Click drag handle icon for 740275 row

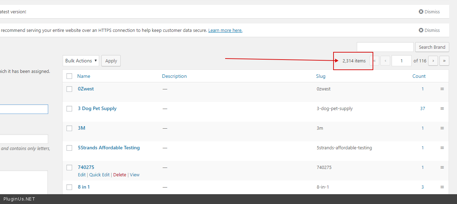(x=442, y=168)
